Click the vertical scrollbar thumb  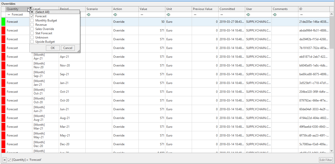pyautogui.click(x=332, y=32)
